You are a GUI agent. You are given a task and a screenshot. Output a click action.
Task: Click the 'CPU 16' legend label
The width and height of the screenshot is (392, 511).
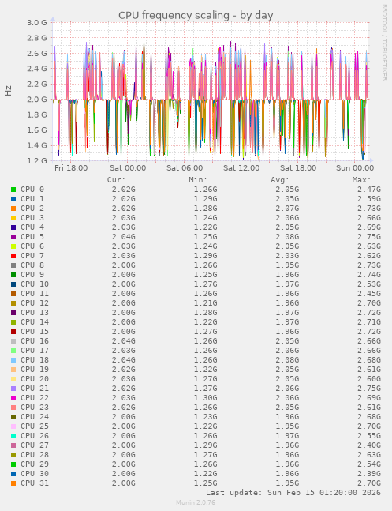click(x=35, y=341)
